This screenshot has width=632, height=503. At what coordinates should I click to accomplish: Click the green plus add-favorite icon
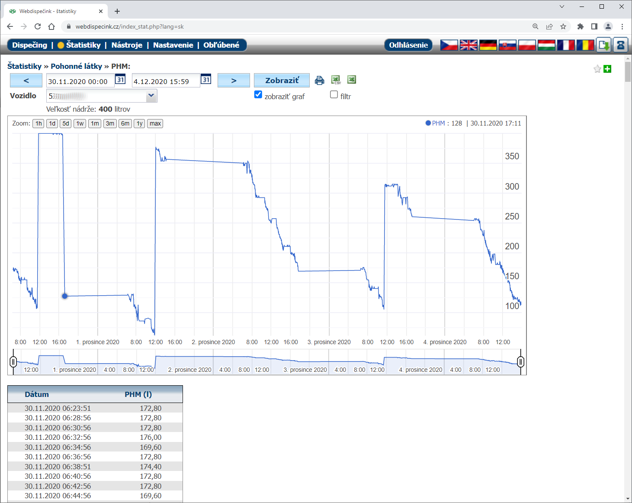coord(607,69)
